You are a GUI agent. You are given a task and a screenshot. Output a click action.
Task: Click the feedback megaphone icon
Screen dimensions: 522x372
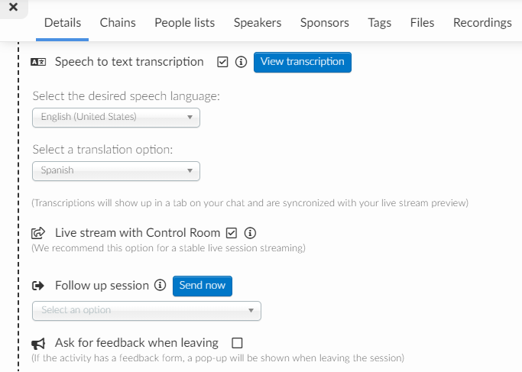click(x=38, y=344)
